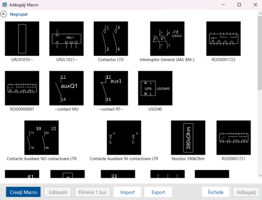
Task: Select Contacte Auxiliare NI contactoare LTR macro
Action: pyautogui.click(x=124, y=138)
